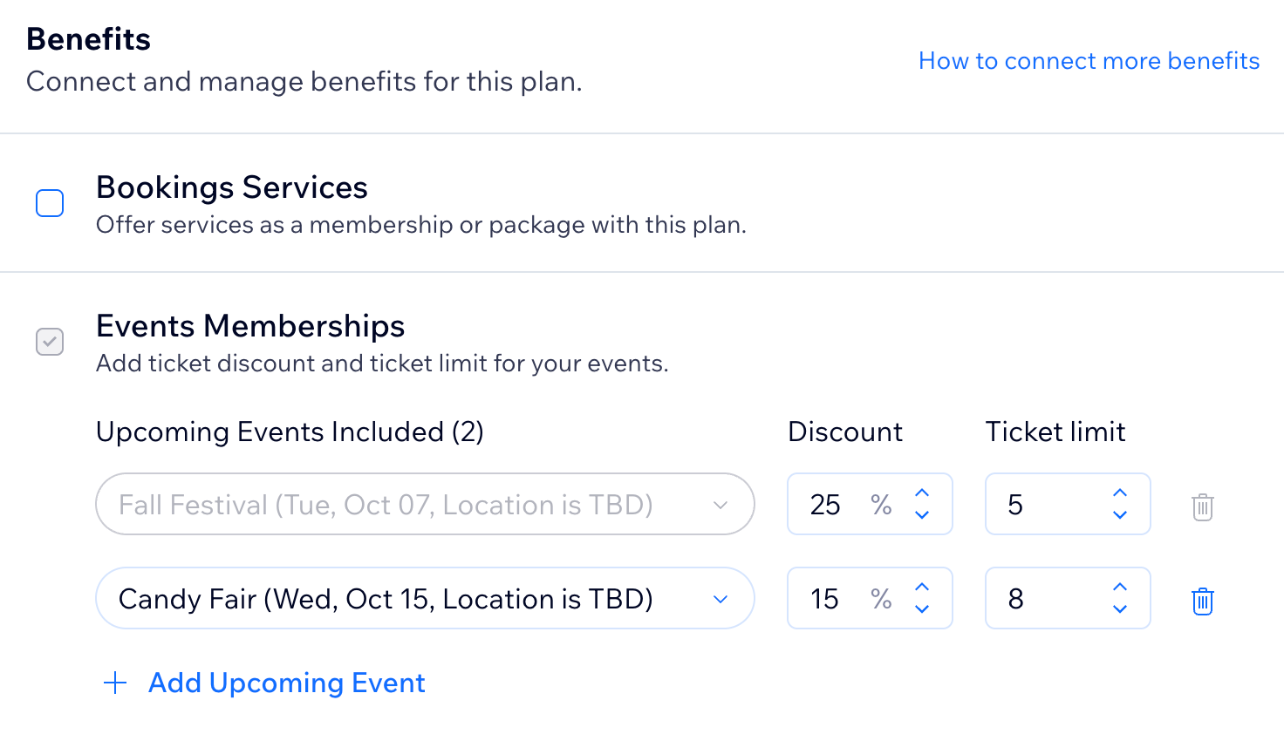1284x734 pixels.
Task: Decrease Fall Festival discount with down arrow
Action: [x=922, y=515]
